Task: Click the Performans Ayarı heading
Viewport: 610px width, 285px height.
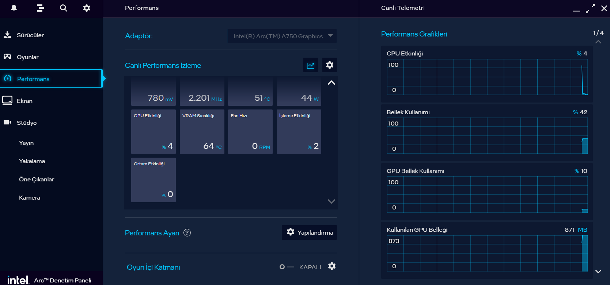Action: coord(152,233)
